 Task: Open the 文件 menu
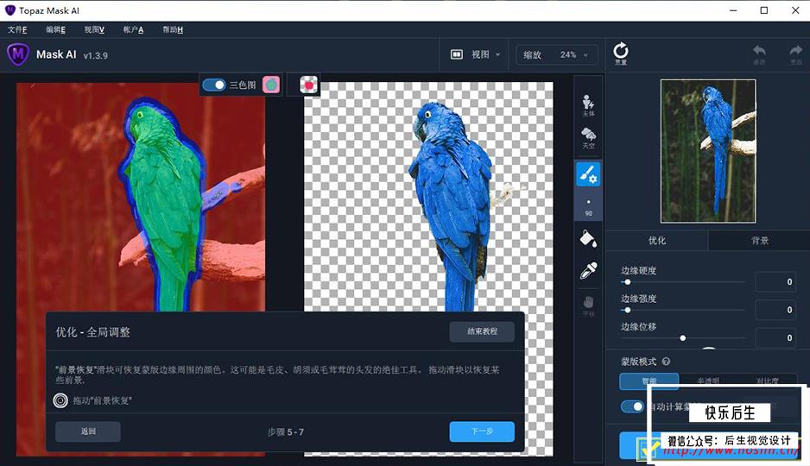pyautogui.click(x=17, y=30)
